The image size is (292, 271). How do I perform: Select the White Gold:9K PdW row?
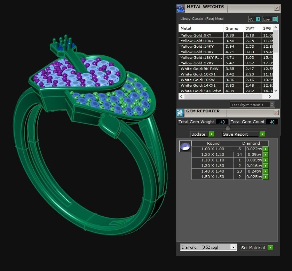(x=226, y=69)
